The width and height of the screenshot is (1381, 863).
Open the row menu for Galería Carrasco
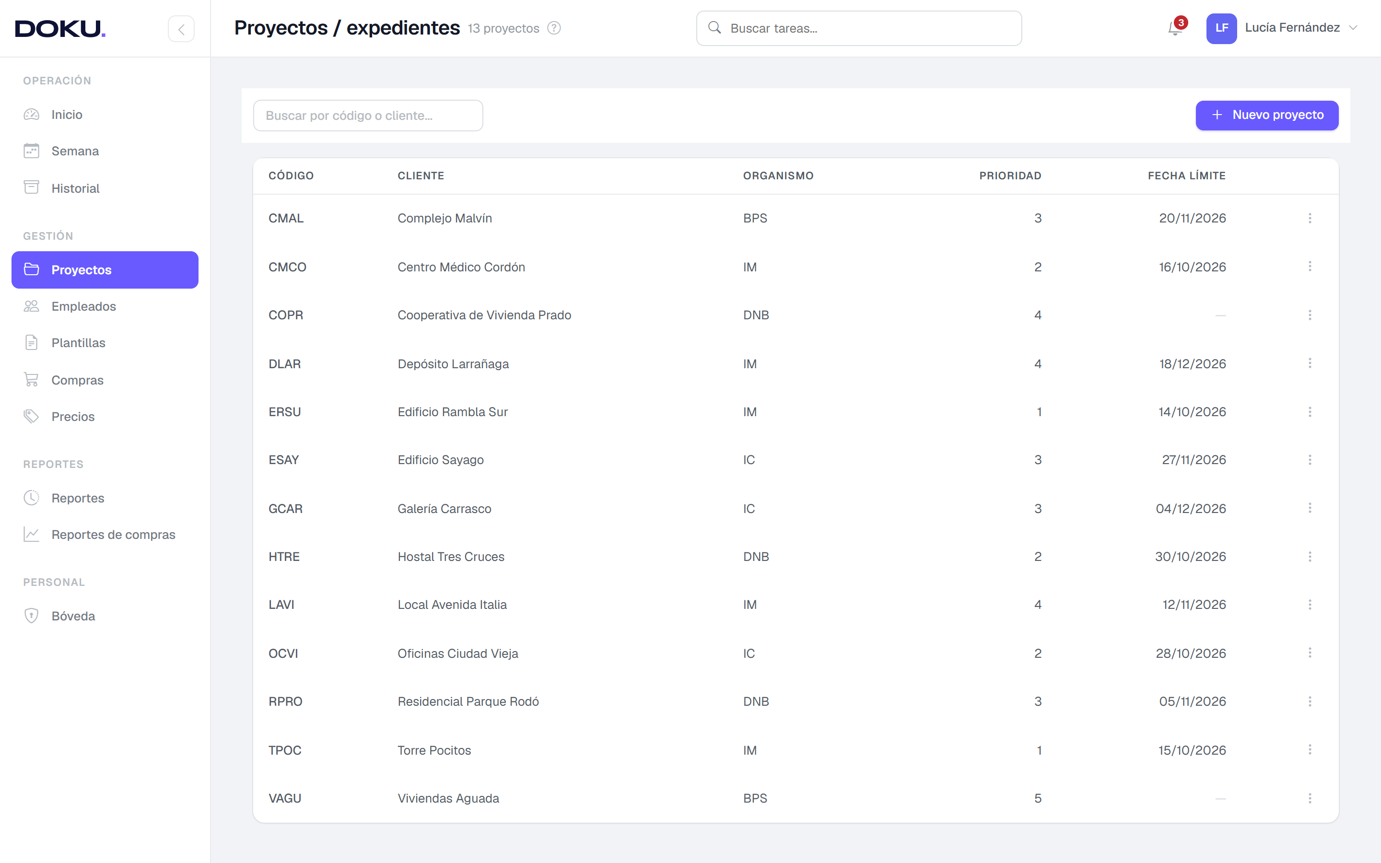click(1310, 508)
